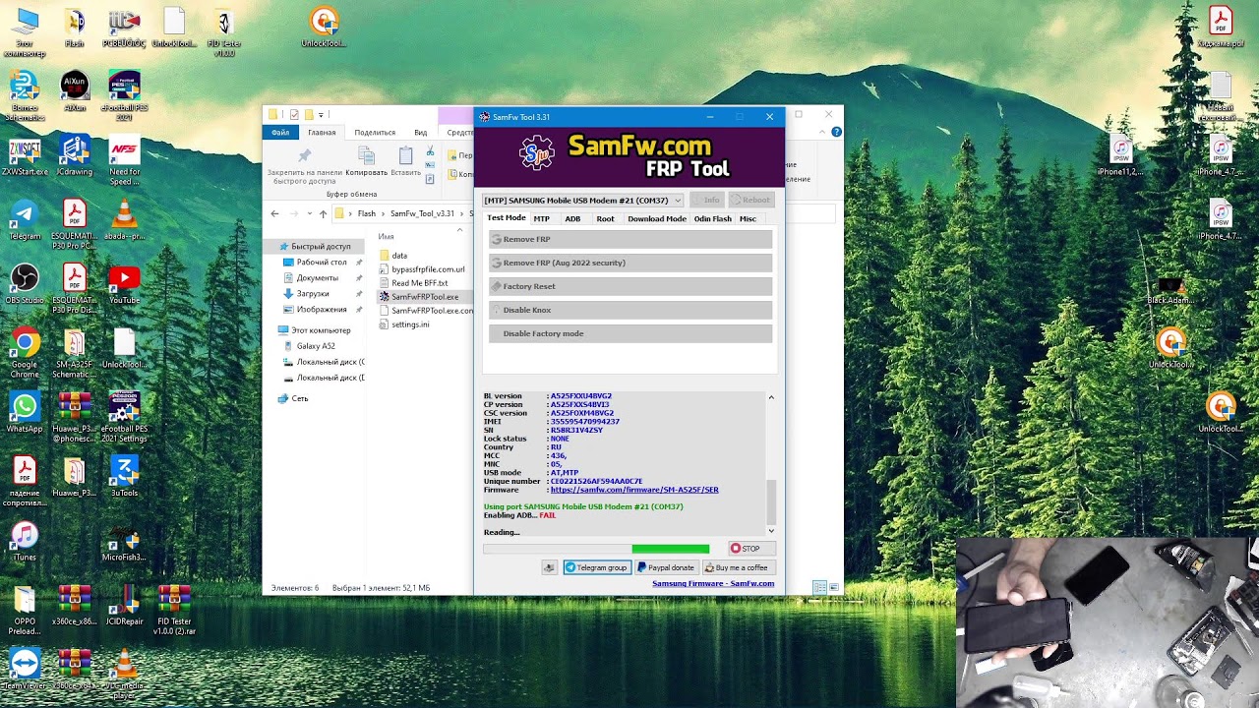Viewport: 1259px width, 708px height.
Task: Click the Paypal donate button
Action: (x=667, y=567)
